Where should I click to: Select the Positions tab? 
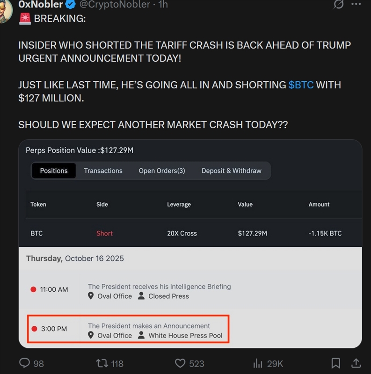[x=53, y=171]
